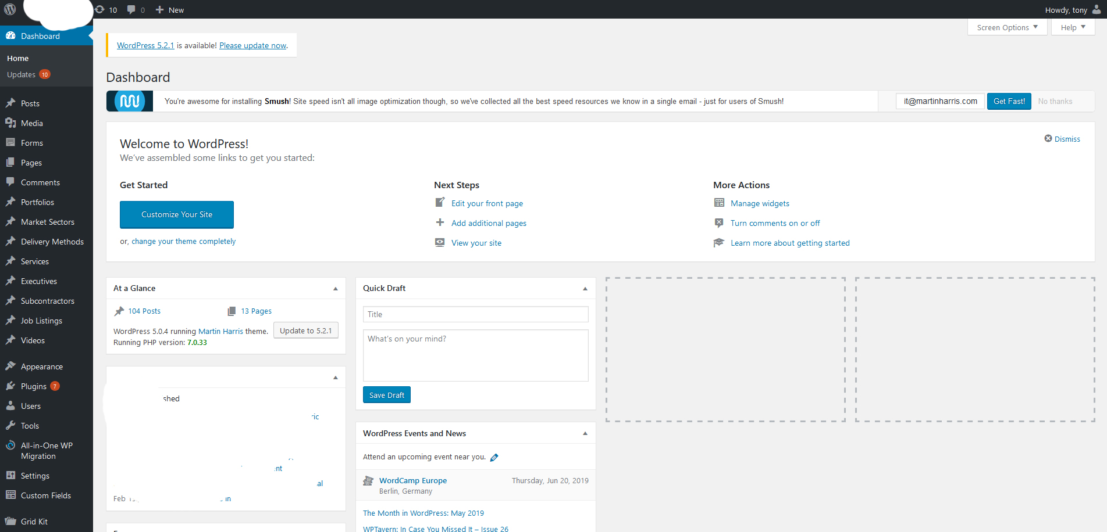Open Martin Harris theme link

click(x=221, y=331)
